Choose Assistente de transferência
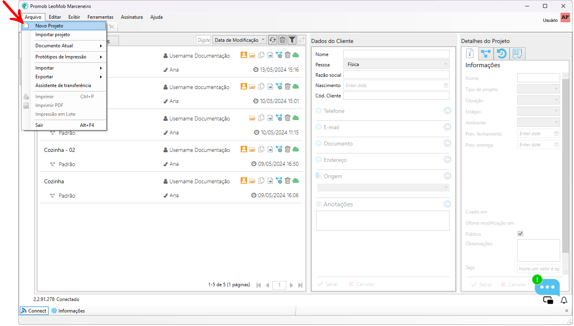574x326 pixels. pyautogui.click(x=64, y=85)
